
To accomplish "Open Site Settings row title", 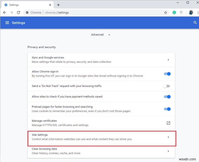I will pos(40,135).
